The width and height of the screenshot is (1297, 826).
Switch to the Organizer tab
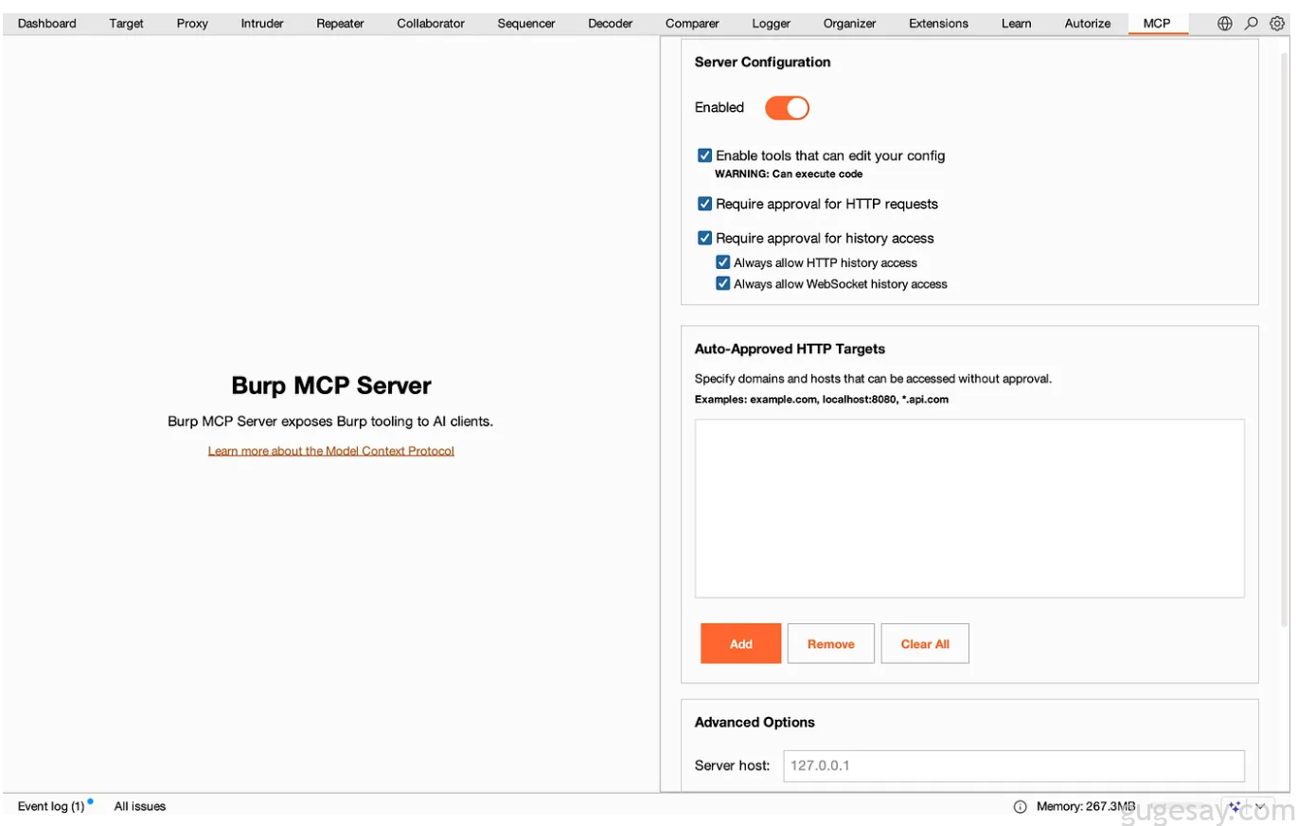coord(850,24)
